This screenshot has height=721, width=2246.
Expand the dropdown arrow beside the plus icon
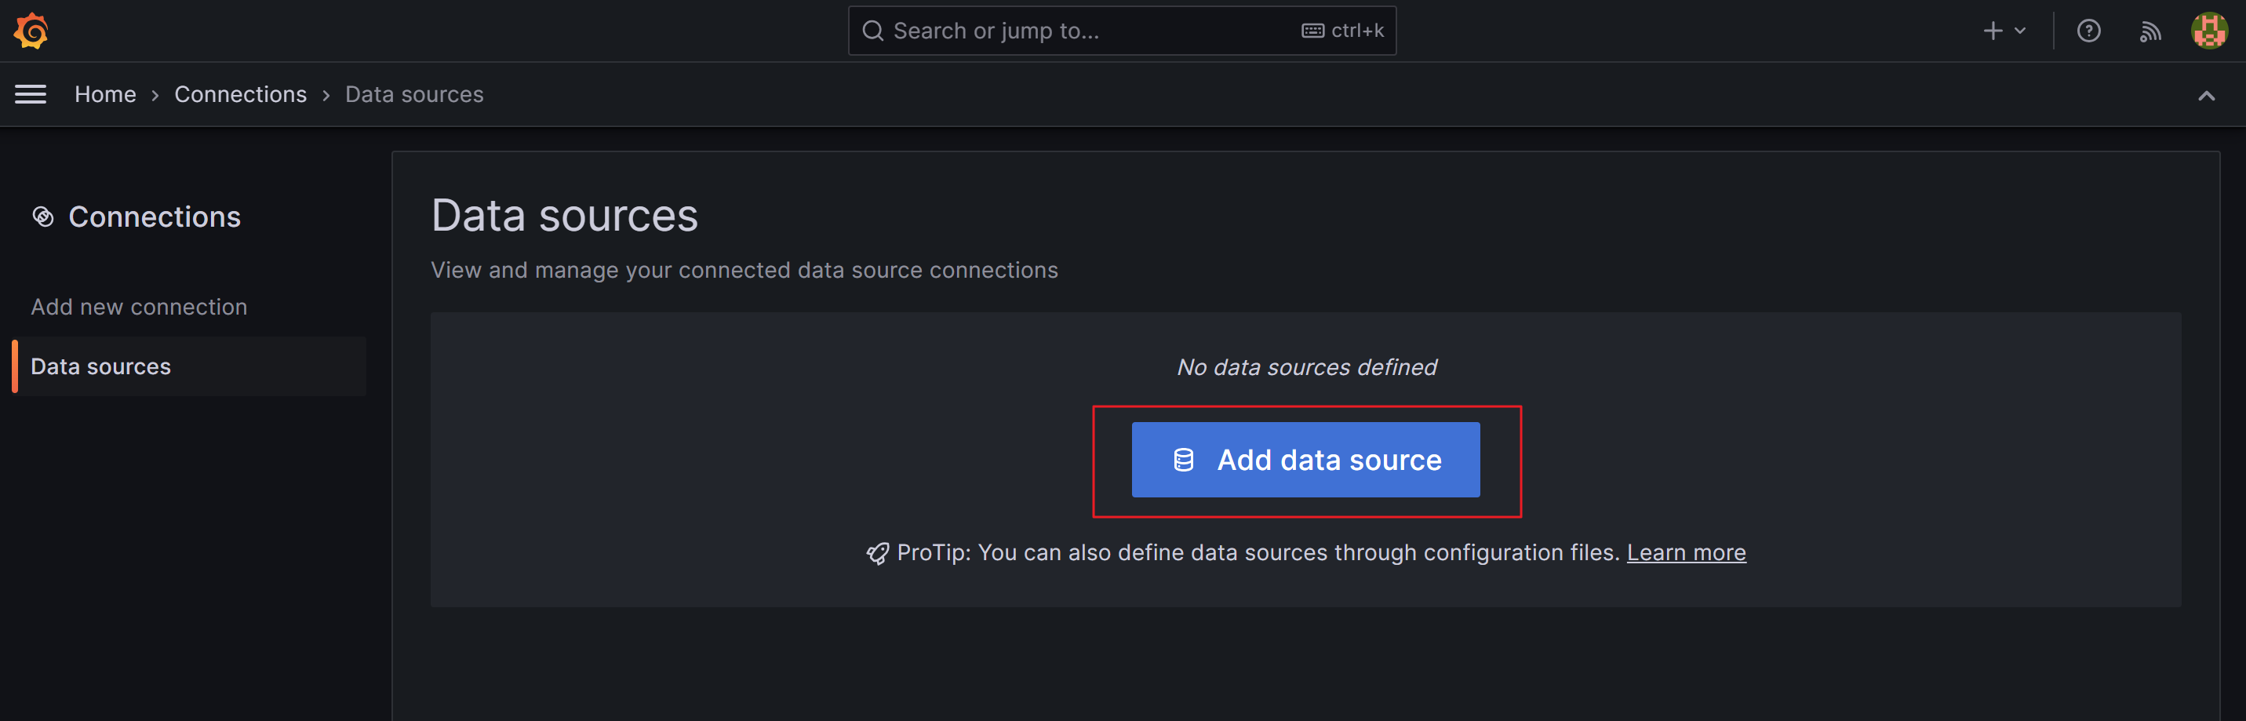(2020, 31)
